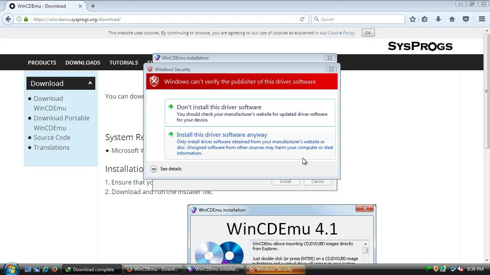490x275 pixels.
Task: Click Show Desktop quick launch icon
Action: tap(28, 269)
